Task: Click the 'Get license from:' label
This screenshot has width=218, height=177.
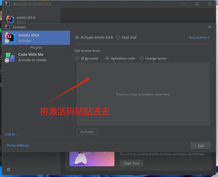Action: (87, 51)
